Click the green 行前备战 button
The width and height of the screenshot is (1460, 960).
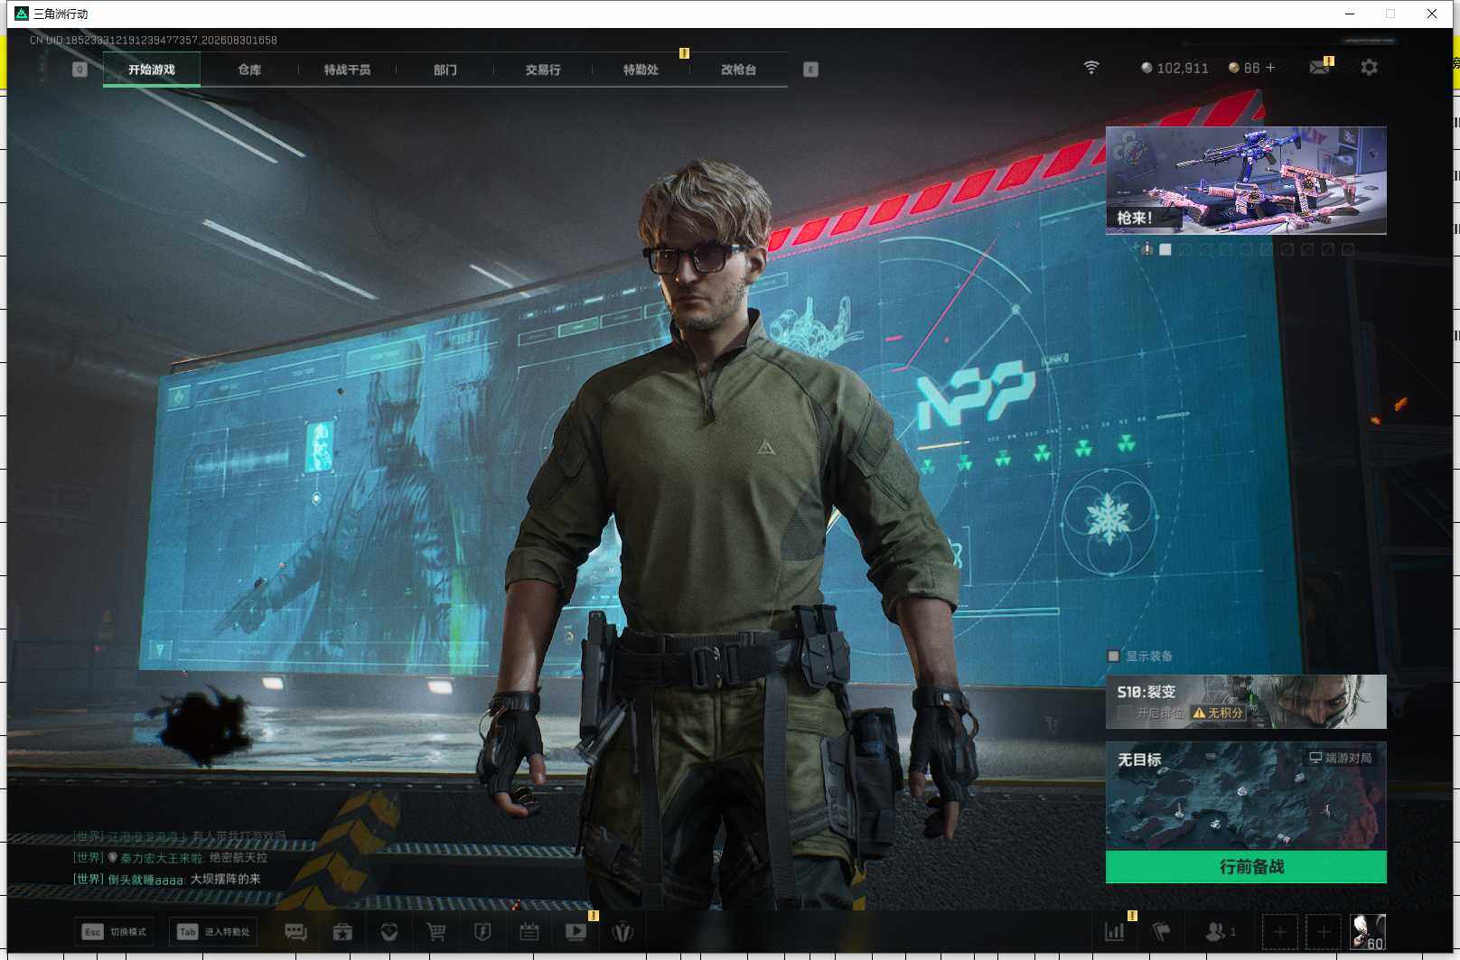pos(1246,867)
